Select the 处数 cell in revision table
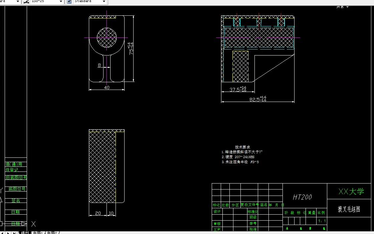 click(225, 205)
